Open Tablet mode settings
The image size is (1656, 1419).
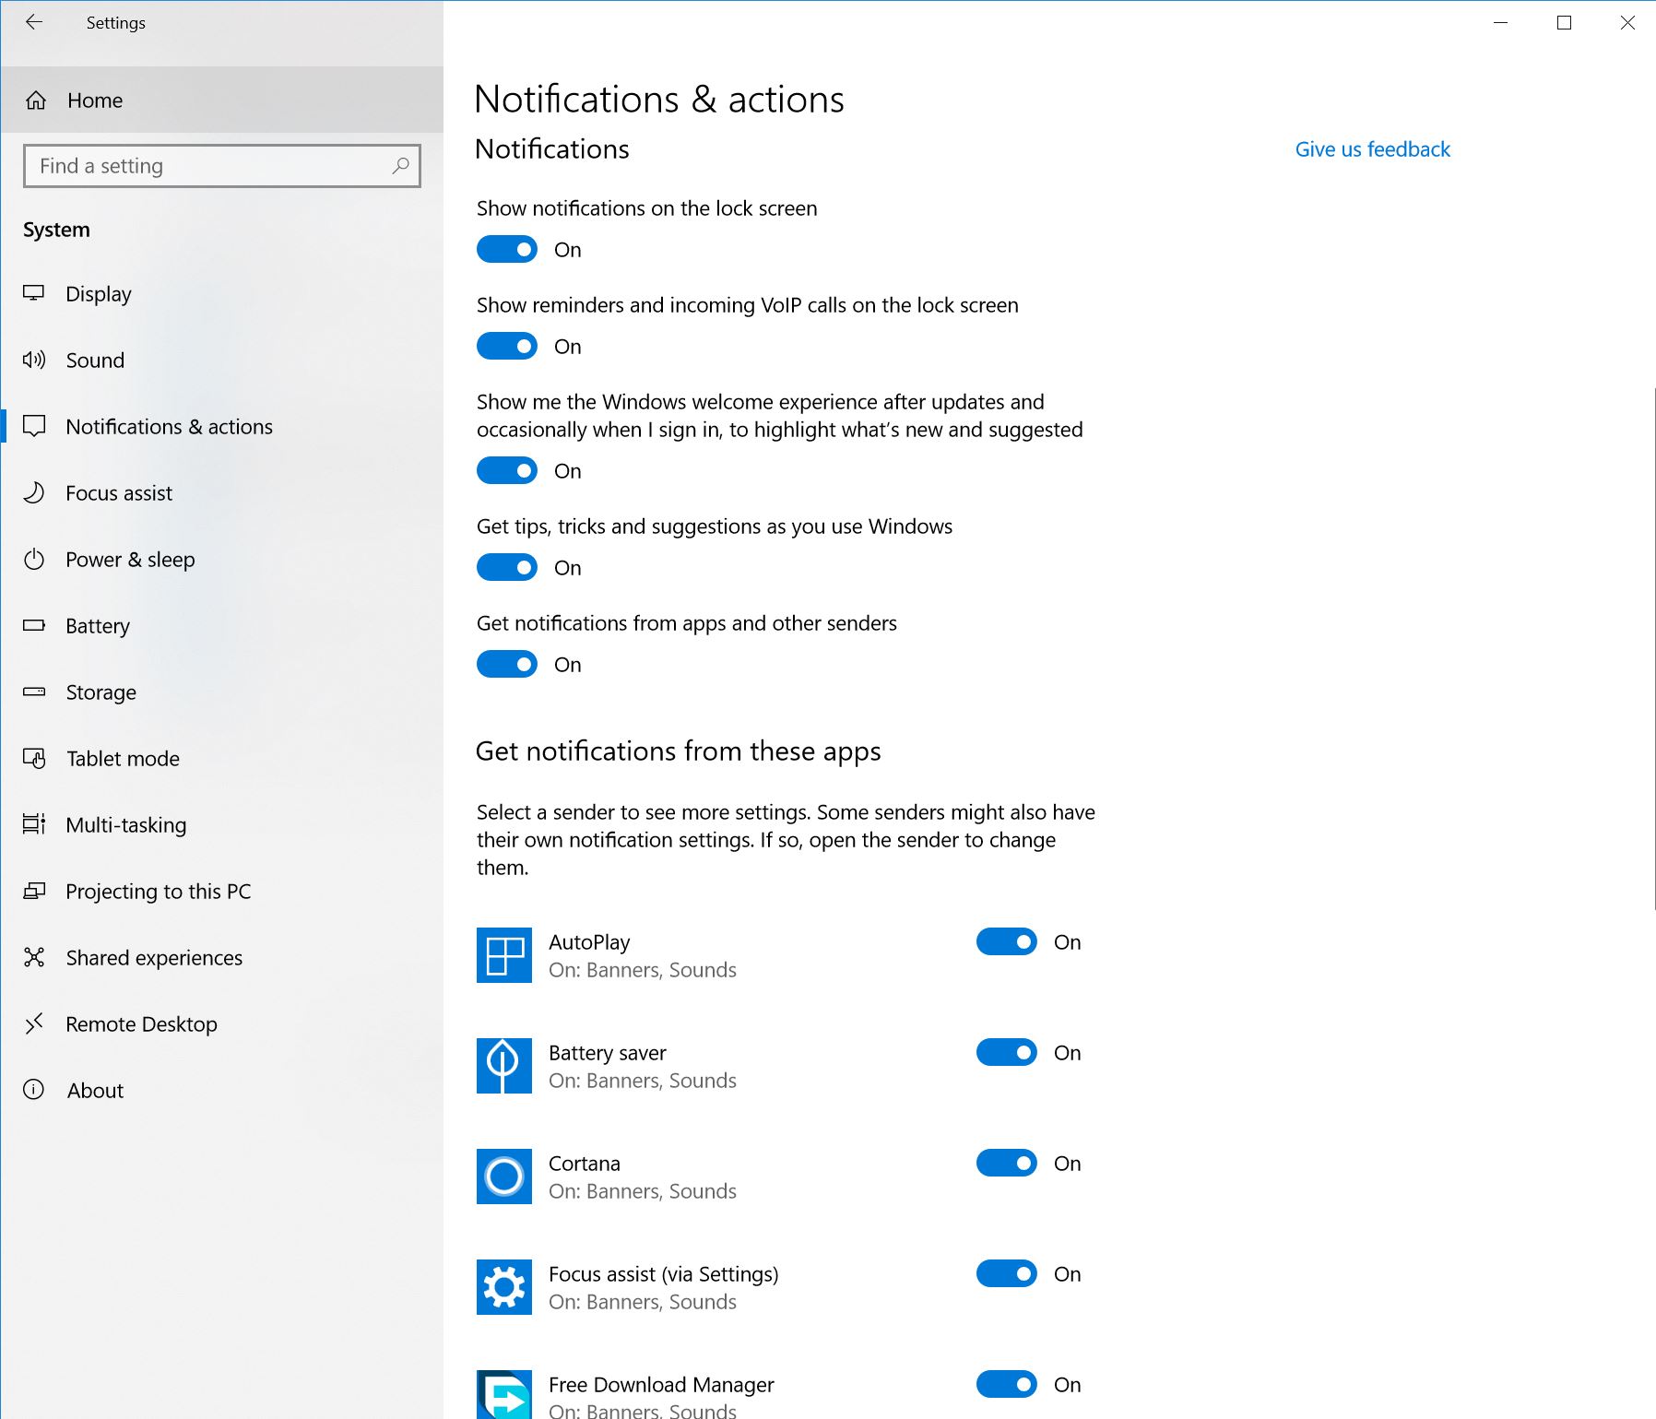[222, 758]
